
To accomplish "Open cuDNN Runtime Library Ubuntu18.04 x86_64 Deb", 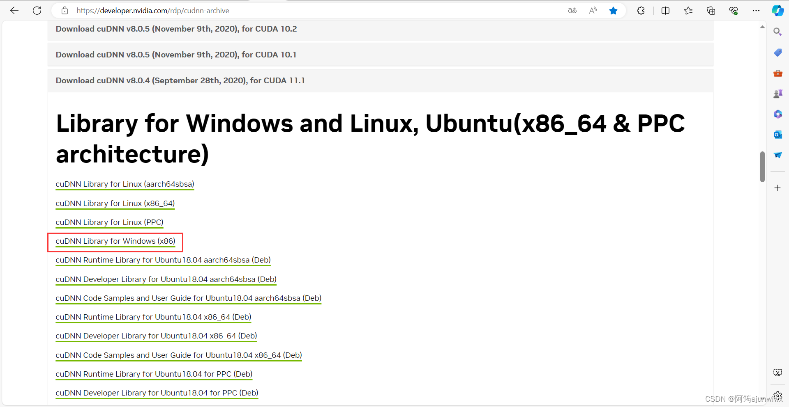I will click(x=153, y=317).
